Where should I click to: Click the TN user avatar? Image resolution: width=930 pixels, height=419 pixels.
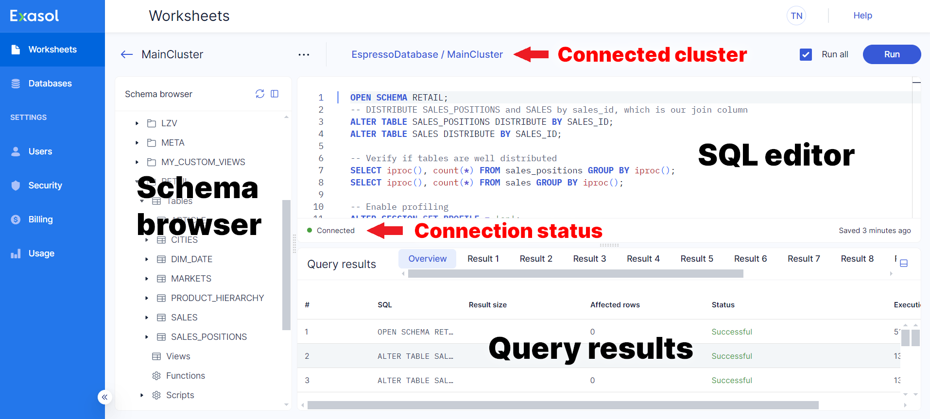(796, 16)
